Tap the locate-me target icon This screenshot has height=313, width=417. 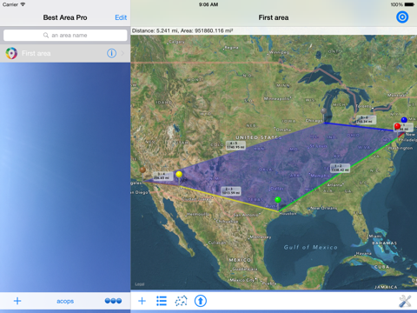click(x=402, y=17)
